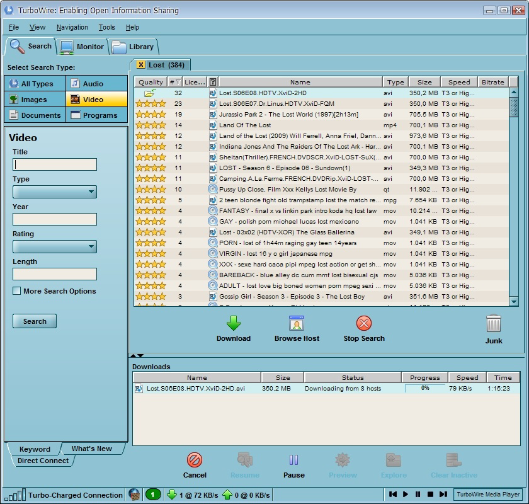Skip to next track in media player
Image resolution: width=529 pixels, height=504 pixels.
pyautogui.click(x=443, y=494)
